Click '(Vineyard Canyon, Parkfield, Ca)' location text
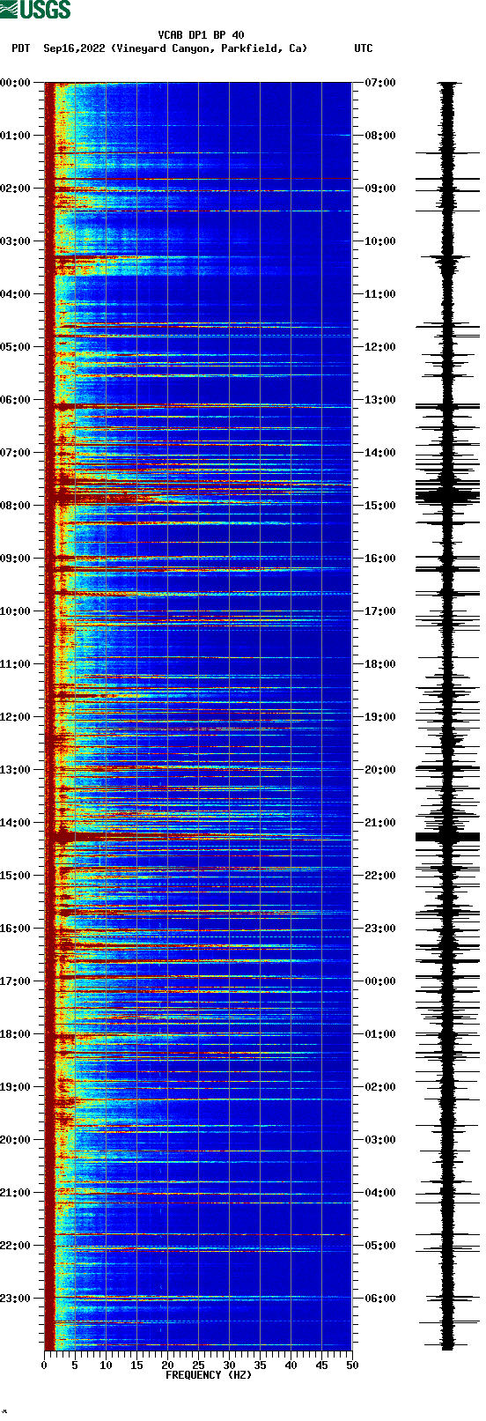The image size is (486, 1421). (x=210, y=48)
